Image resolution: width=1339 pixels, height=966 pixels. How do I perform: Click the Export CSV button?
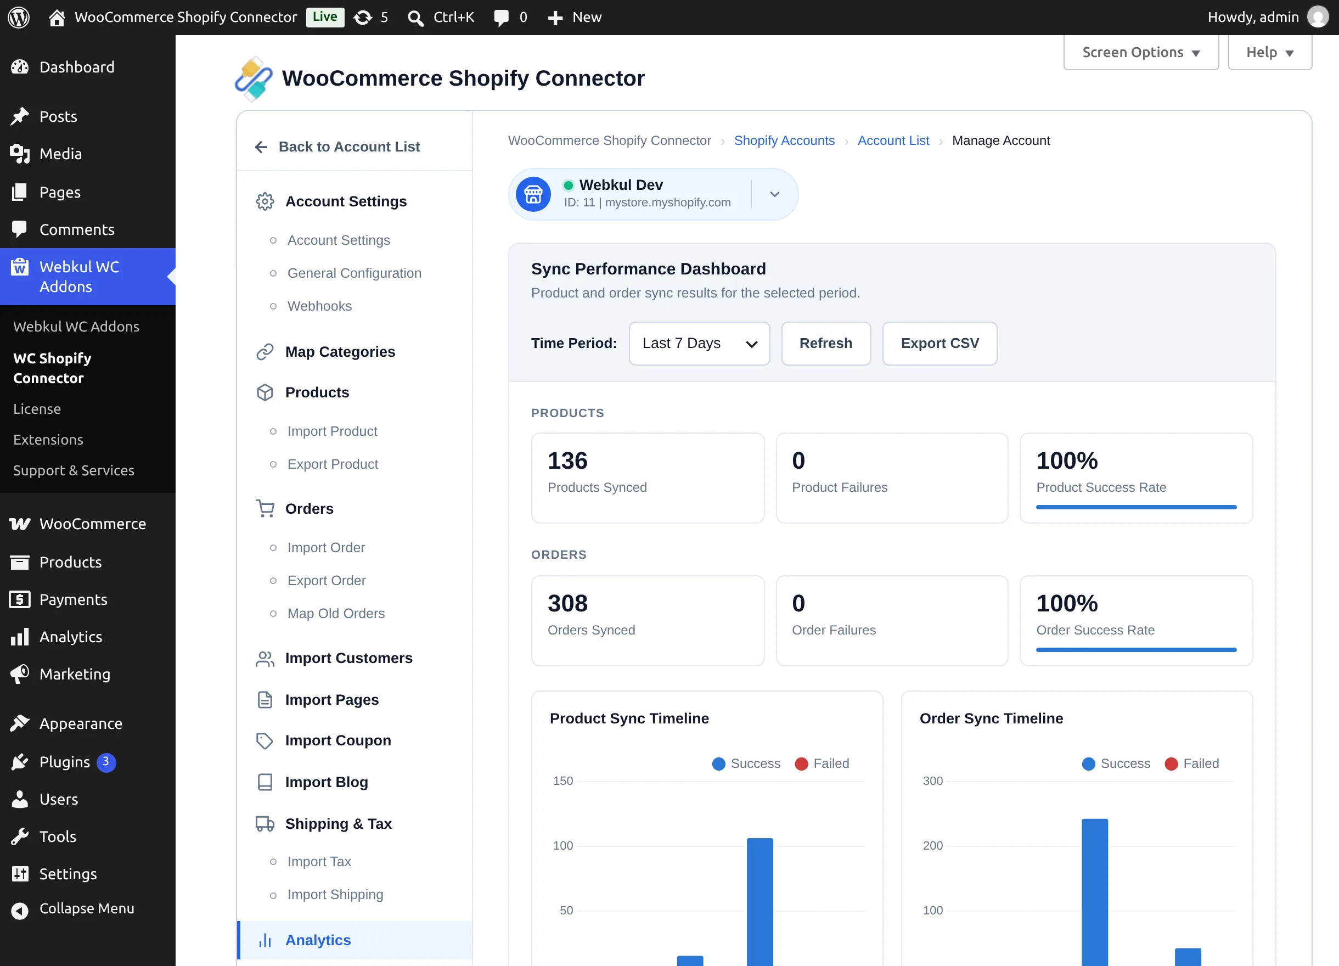(x=939, y=344)
